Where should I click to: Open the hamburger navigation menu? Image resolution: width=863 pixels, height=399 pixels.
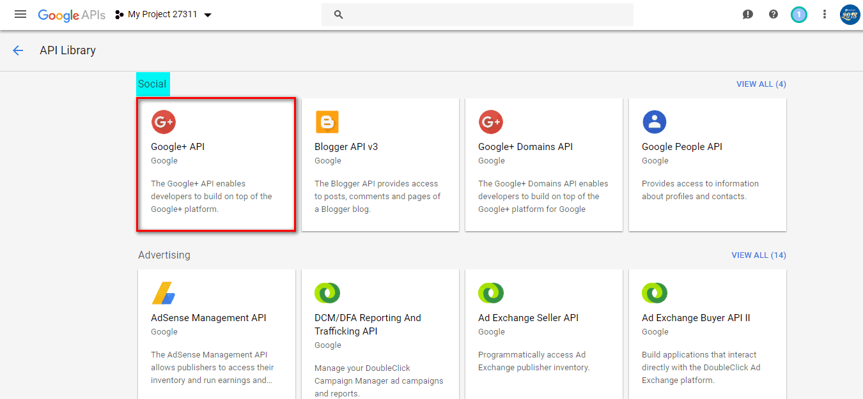point(20,14)
